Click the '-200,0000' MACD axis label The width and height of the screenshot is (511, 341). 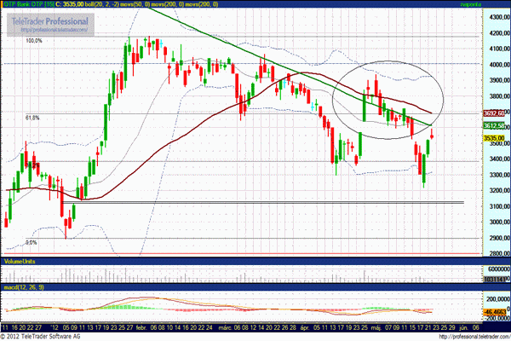pos(497,318)
